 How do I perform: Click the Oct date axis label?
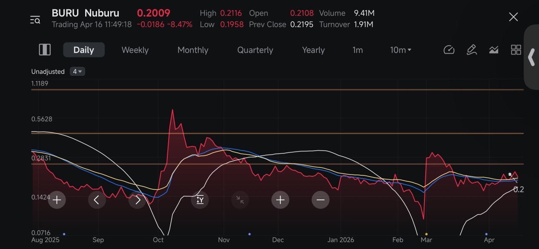[x=158, y=240]
